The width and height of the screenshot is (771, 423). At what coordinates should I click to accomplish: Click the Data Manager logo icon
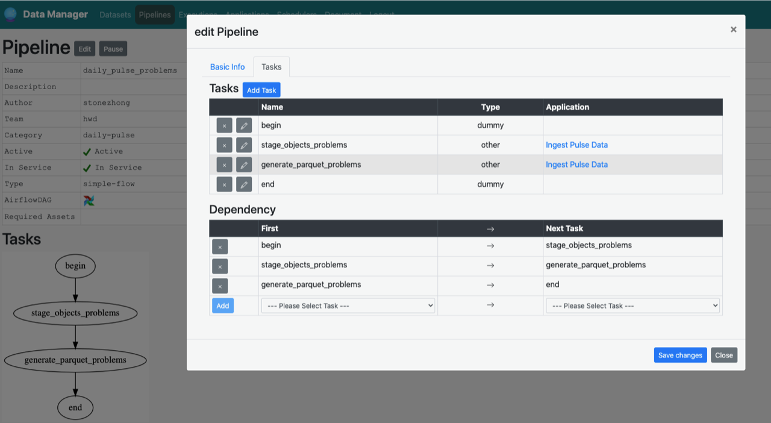pos(10,13)
